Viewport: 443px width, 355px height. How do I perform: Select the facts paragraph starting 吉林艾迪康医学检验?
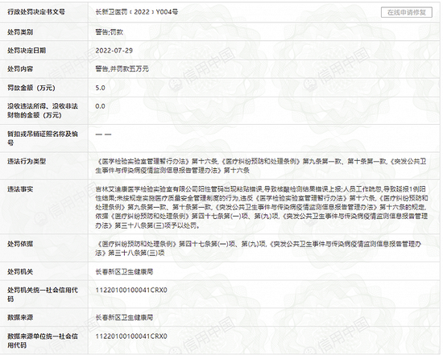tap(262, 208)
